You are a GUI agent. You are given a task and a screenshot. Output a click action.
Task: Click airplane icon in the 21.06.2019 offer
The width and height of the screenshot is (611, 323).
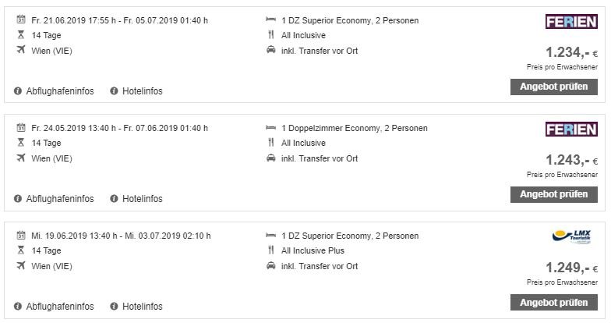[20, 51]
